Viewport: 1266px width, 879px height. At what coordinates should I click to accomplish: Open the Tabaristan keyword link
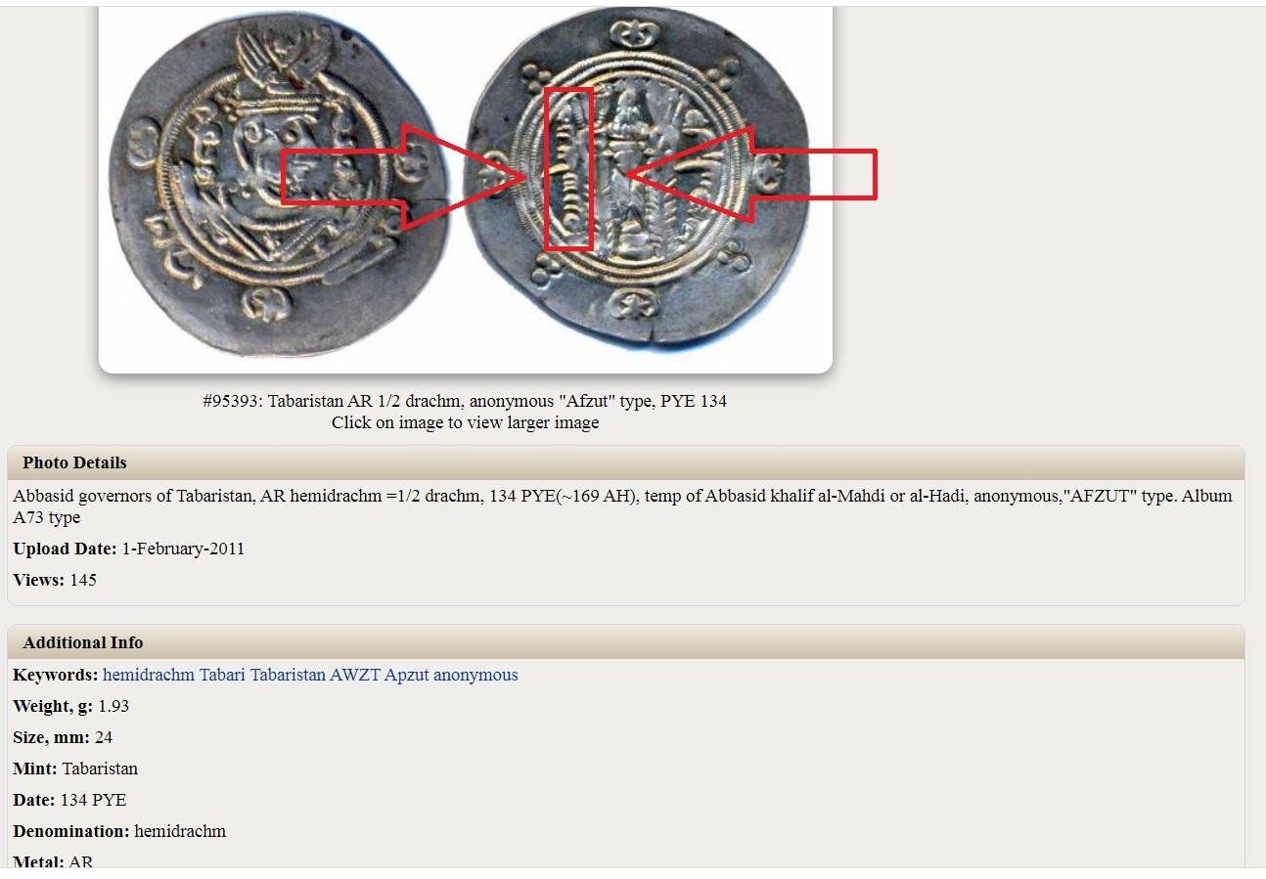point(288,675)
